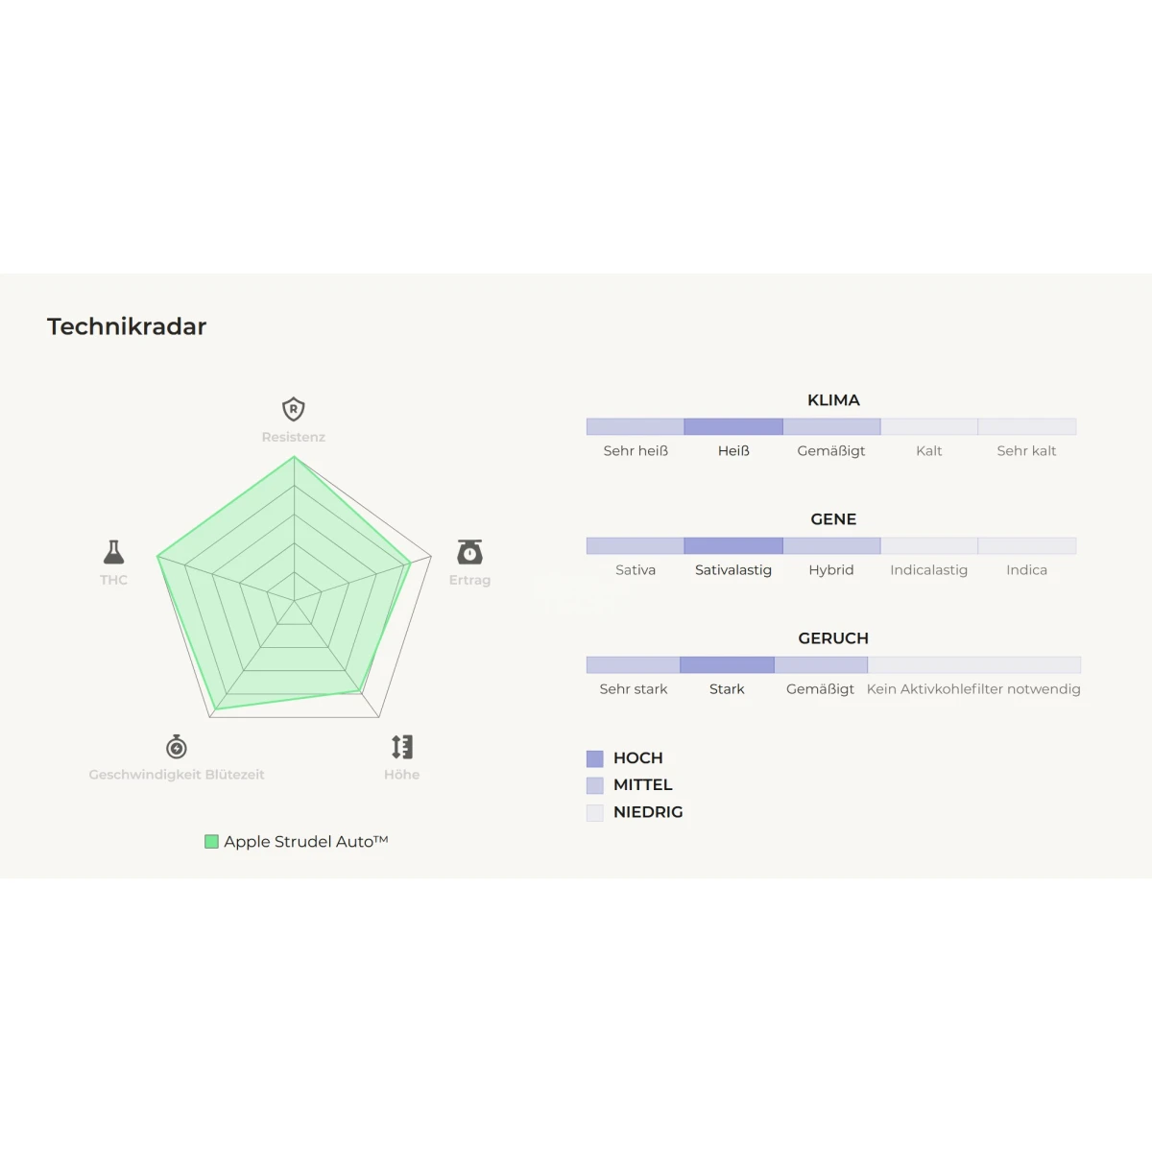Click the Hybrid gene segment
The image size is (1152, 1152).
point(831,545)
